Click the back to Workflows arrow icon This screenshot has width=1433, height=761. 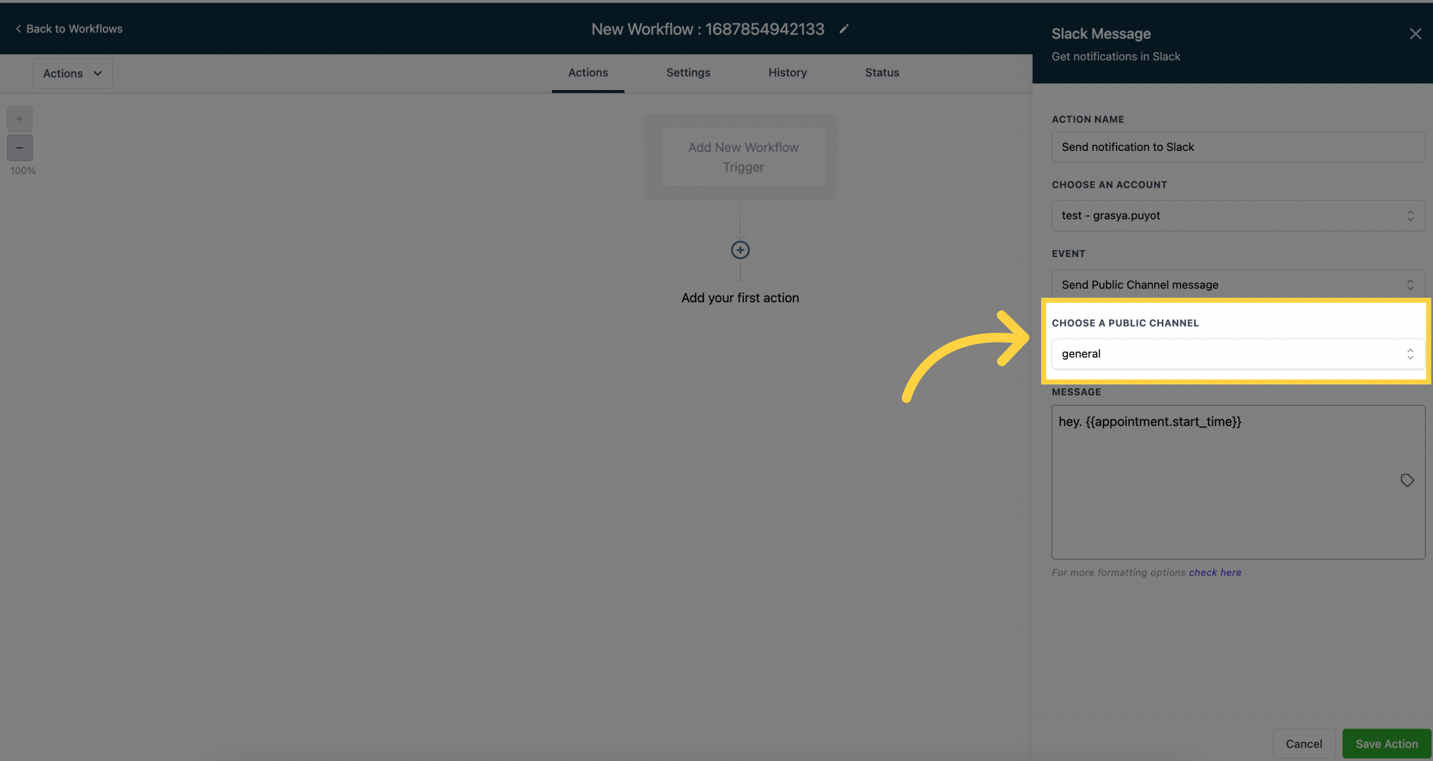[16, 28]
